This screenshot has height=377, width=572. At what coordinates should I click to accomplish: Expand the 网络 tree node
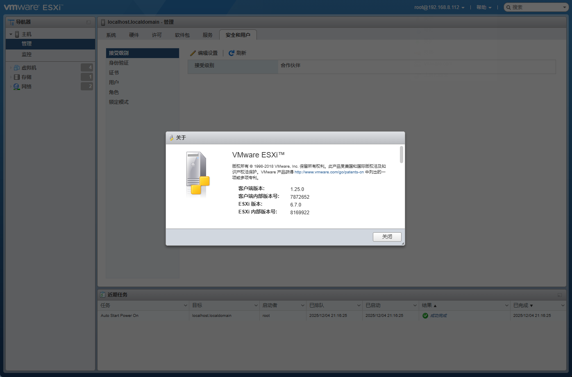[11, 86]
